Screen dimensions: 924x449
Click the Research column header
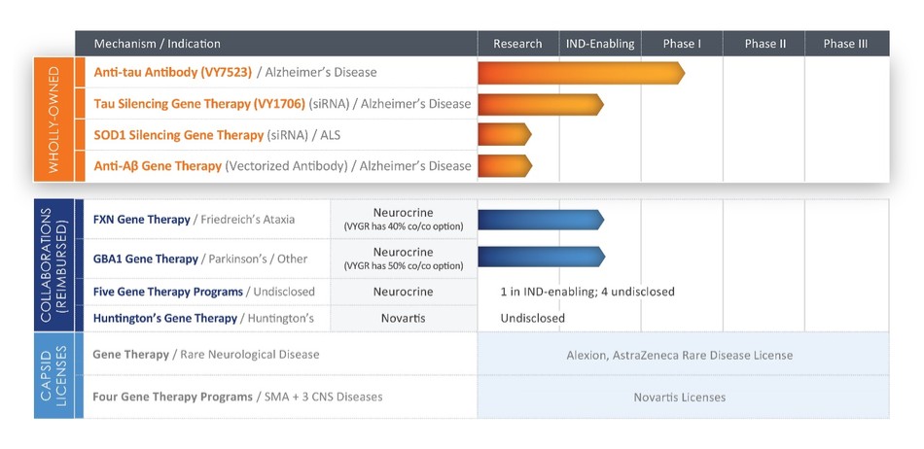[517, 44]
